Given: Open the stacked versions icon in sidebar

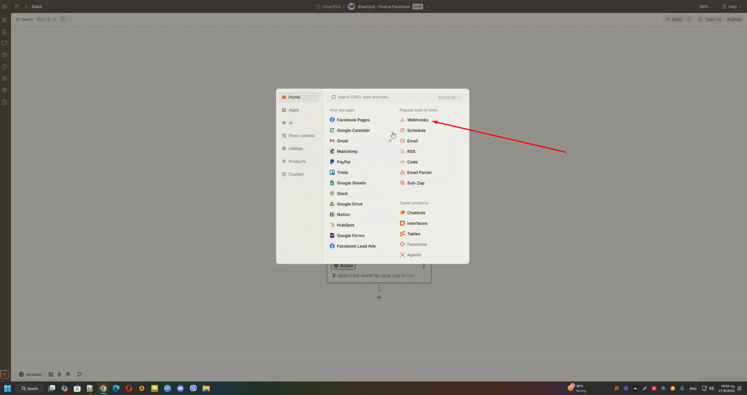Looking at the screenshot, I should pos(5,102).
